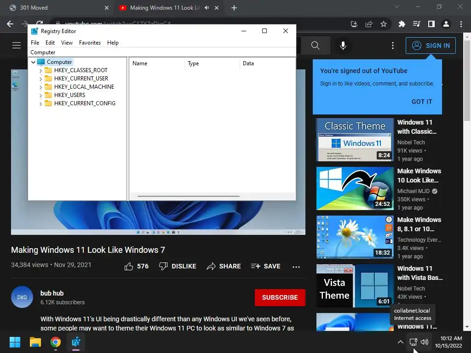The width and height of the screenshot is (471, 353).
Task: Open YouTube hamburger guide menu
Action: click(x=17, y=46)
